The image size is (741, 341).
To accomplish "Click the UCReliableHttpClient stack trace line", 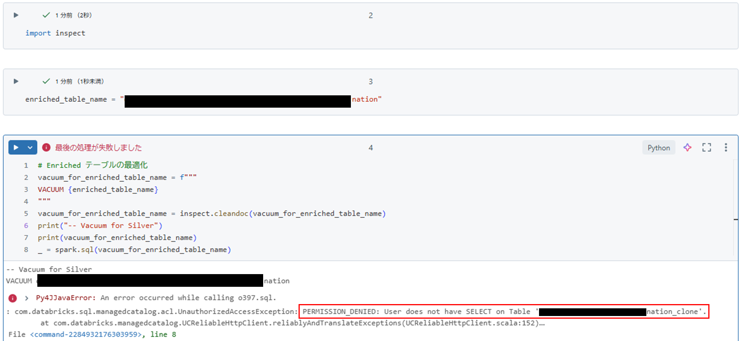I will 293,323.
